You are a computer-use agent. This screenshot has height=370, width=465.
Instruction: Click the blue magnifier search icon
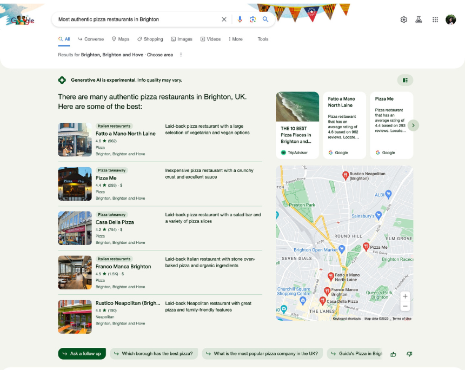coord(265,19)
